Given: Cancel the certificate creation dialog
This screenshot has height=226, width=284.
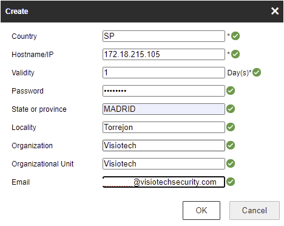Looking at the screenshot, I should [x=254, y=210].
